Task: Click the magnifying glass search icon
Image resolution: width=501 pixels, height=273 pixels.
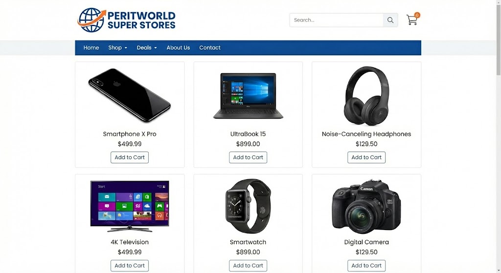Action: tap(390, 20)
